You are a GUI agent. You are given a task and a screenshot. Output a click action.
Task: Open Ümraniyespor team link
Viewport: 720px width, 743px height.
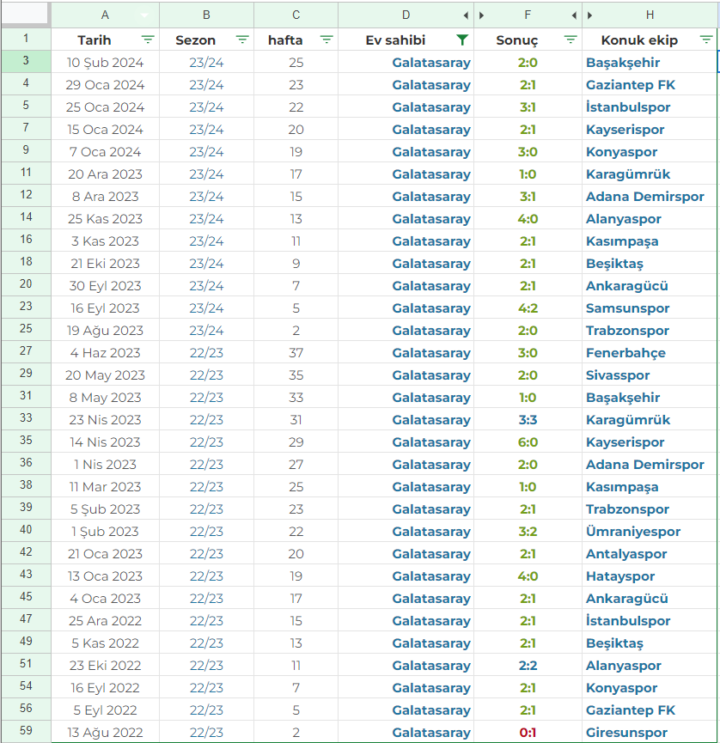tap(632, 531)
